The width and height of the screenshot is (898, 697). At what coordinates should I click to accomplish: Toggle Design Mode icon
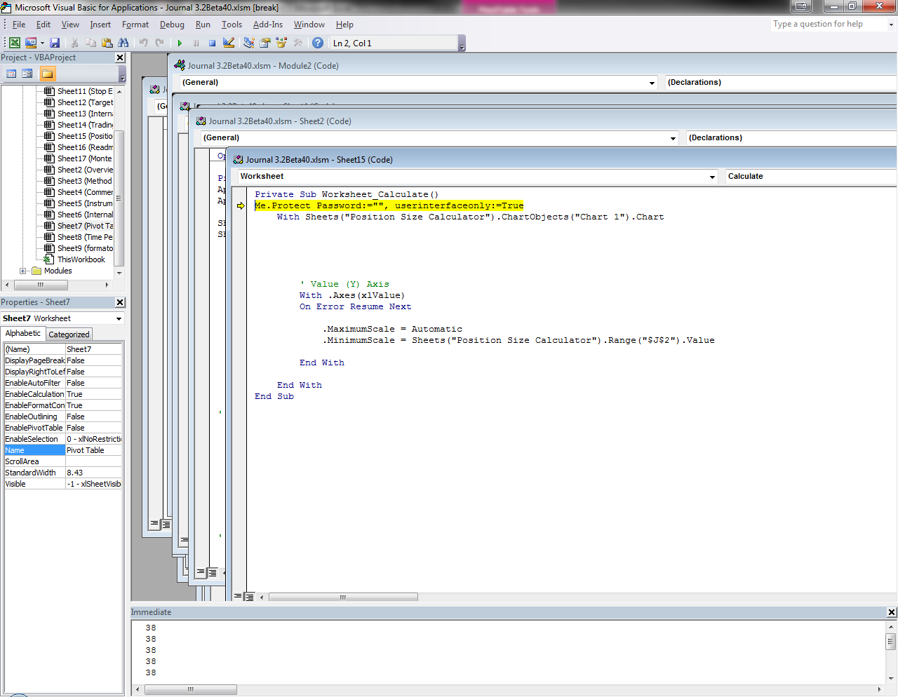(x=229, y=43)
